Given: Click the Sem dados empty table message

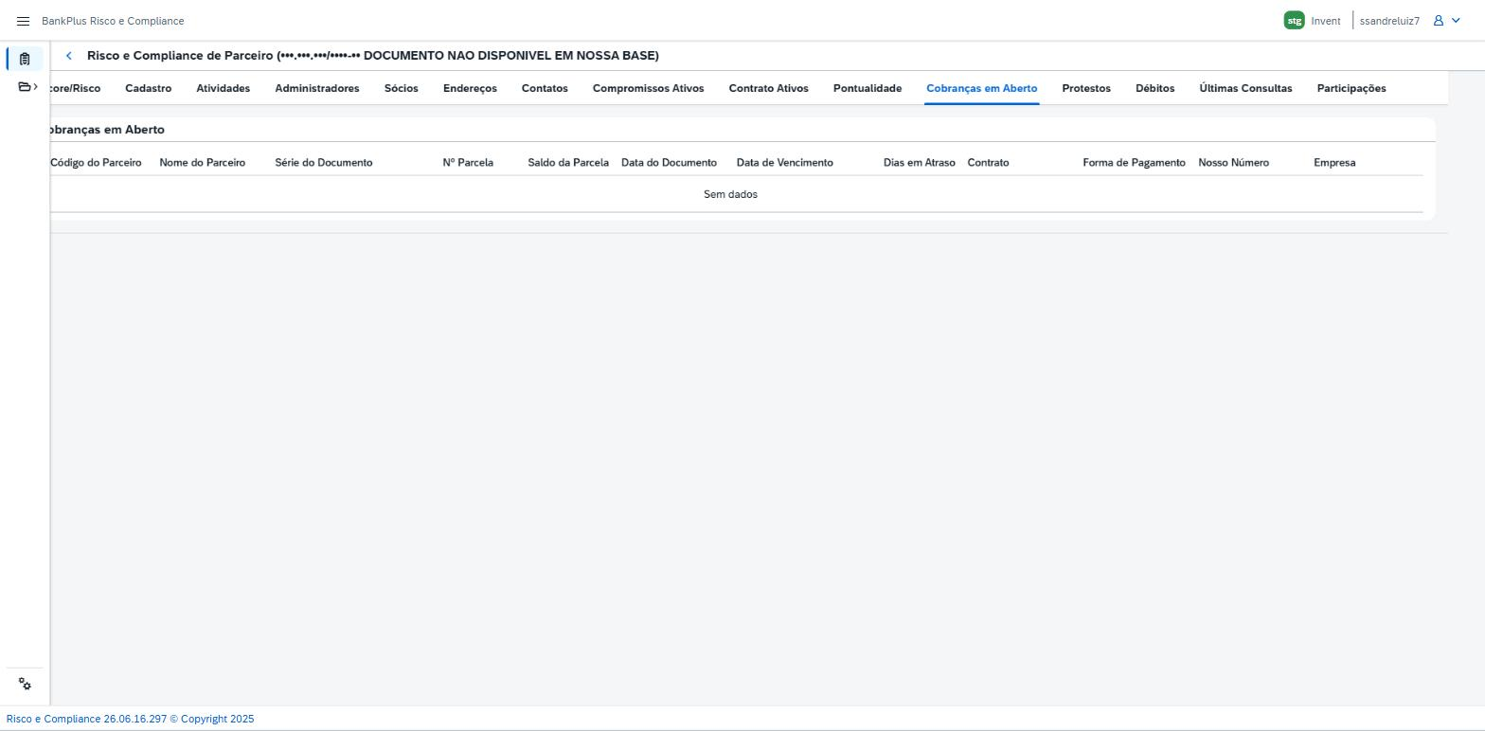Looking at the screenshot, I should 730,194.
